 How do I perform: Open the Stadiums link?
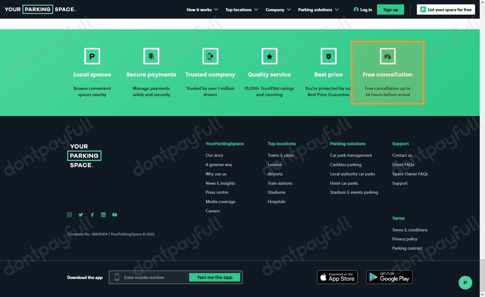click(x=277, y=192)
